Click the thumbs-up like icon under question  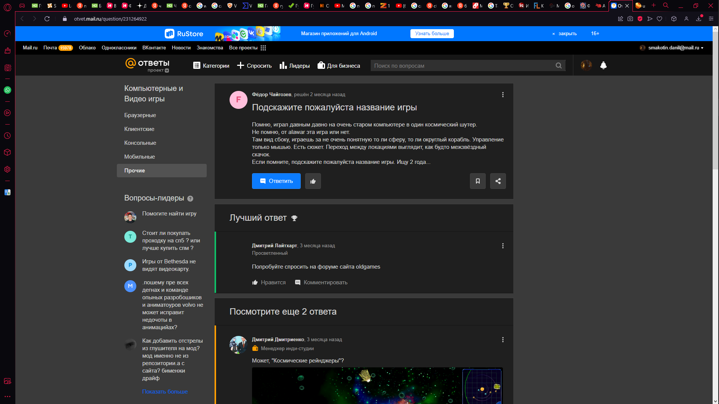click(x=313, y=181)
